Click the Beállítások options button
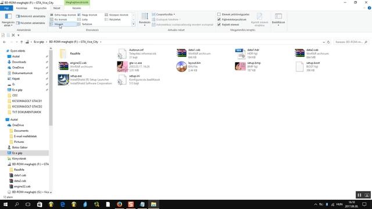This screenshot has height=209, width=372. pyautogui.click(x=278, y=19)
